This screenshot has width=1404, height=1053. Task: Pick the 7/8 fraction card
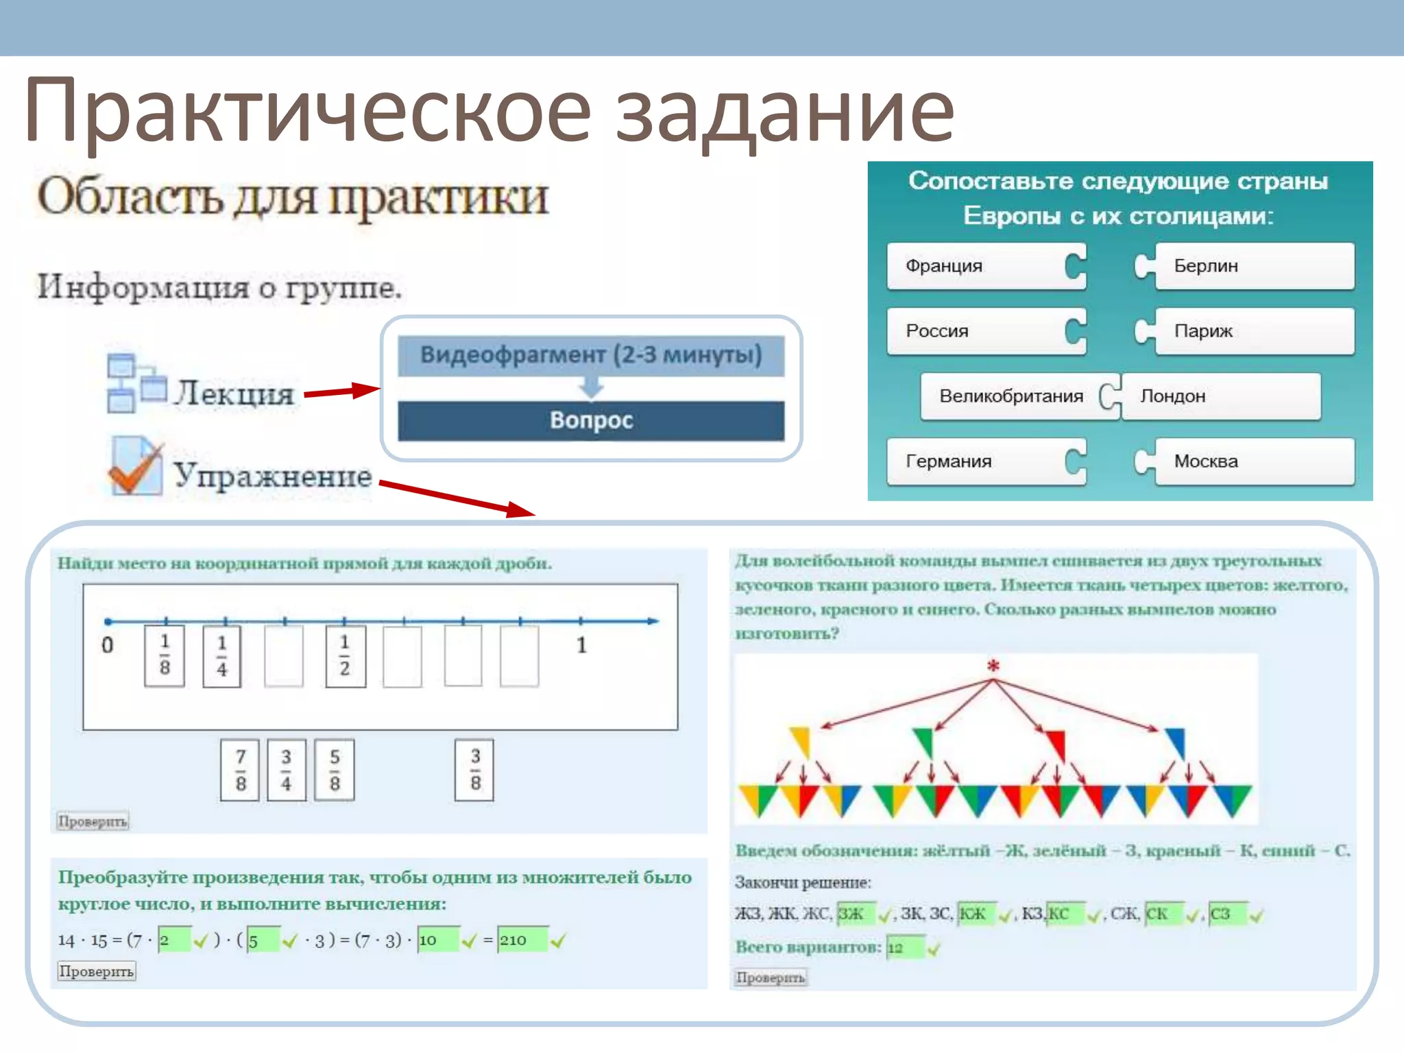[x=240, y=770]
